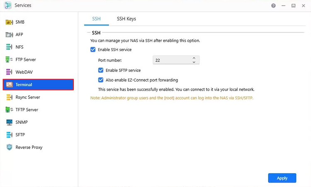Click the Services title text
311x187 pixels.
tap(23, 5)
